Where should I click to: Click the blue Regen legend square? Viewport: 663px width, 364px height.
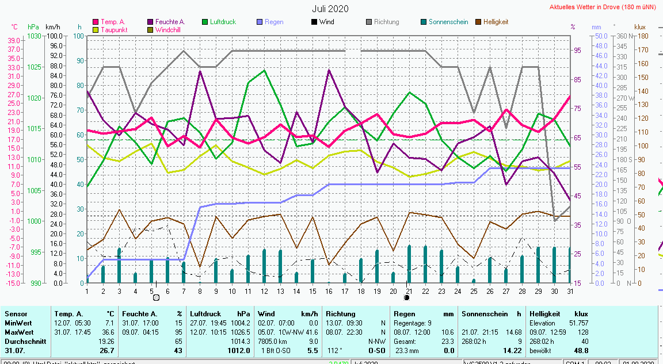click(260, 22)
